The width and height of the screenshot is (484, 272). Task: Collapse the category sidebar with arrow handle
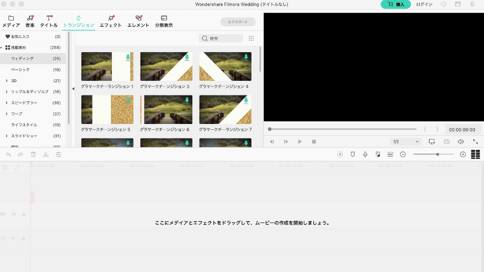coord(73,89)
